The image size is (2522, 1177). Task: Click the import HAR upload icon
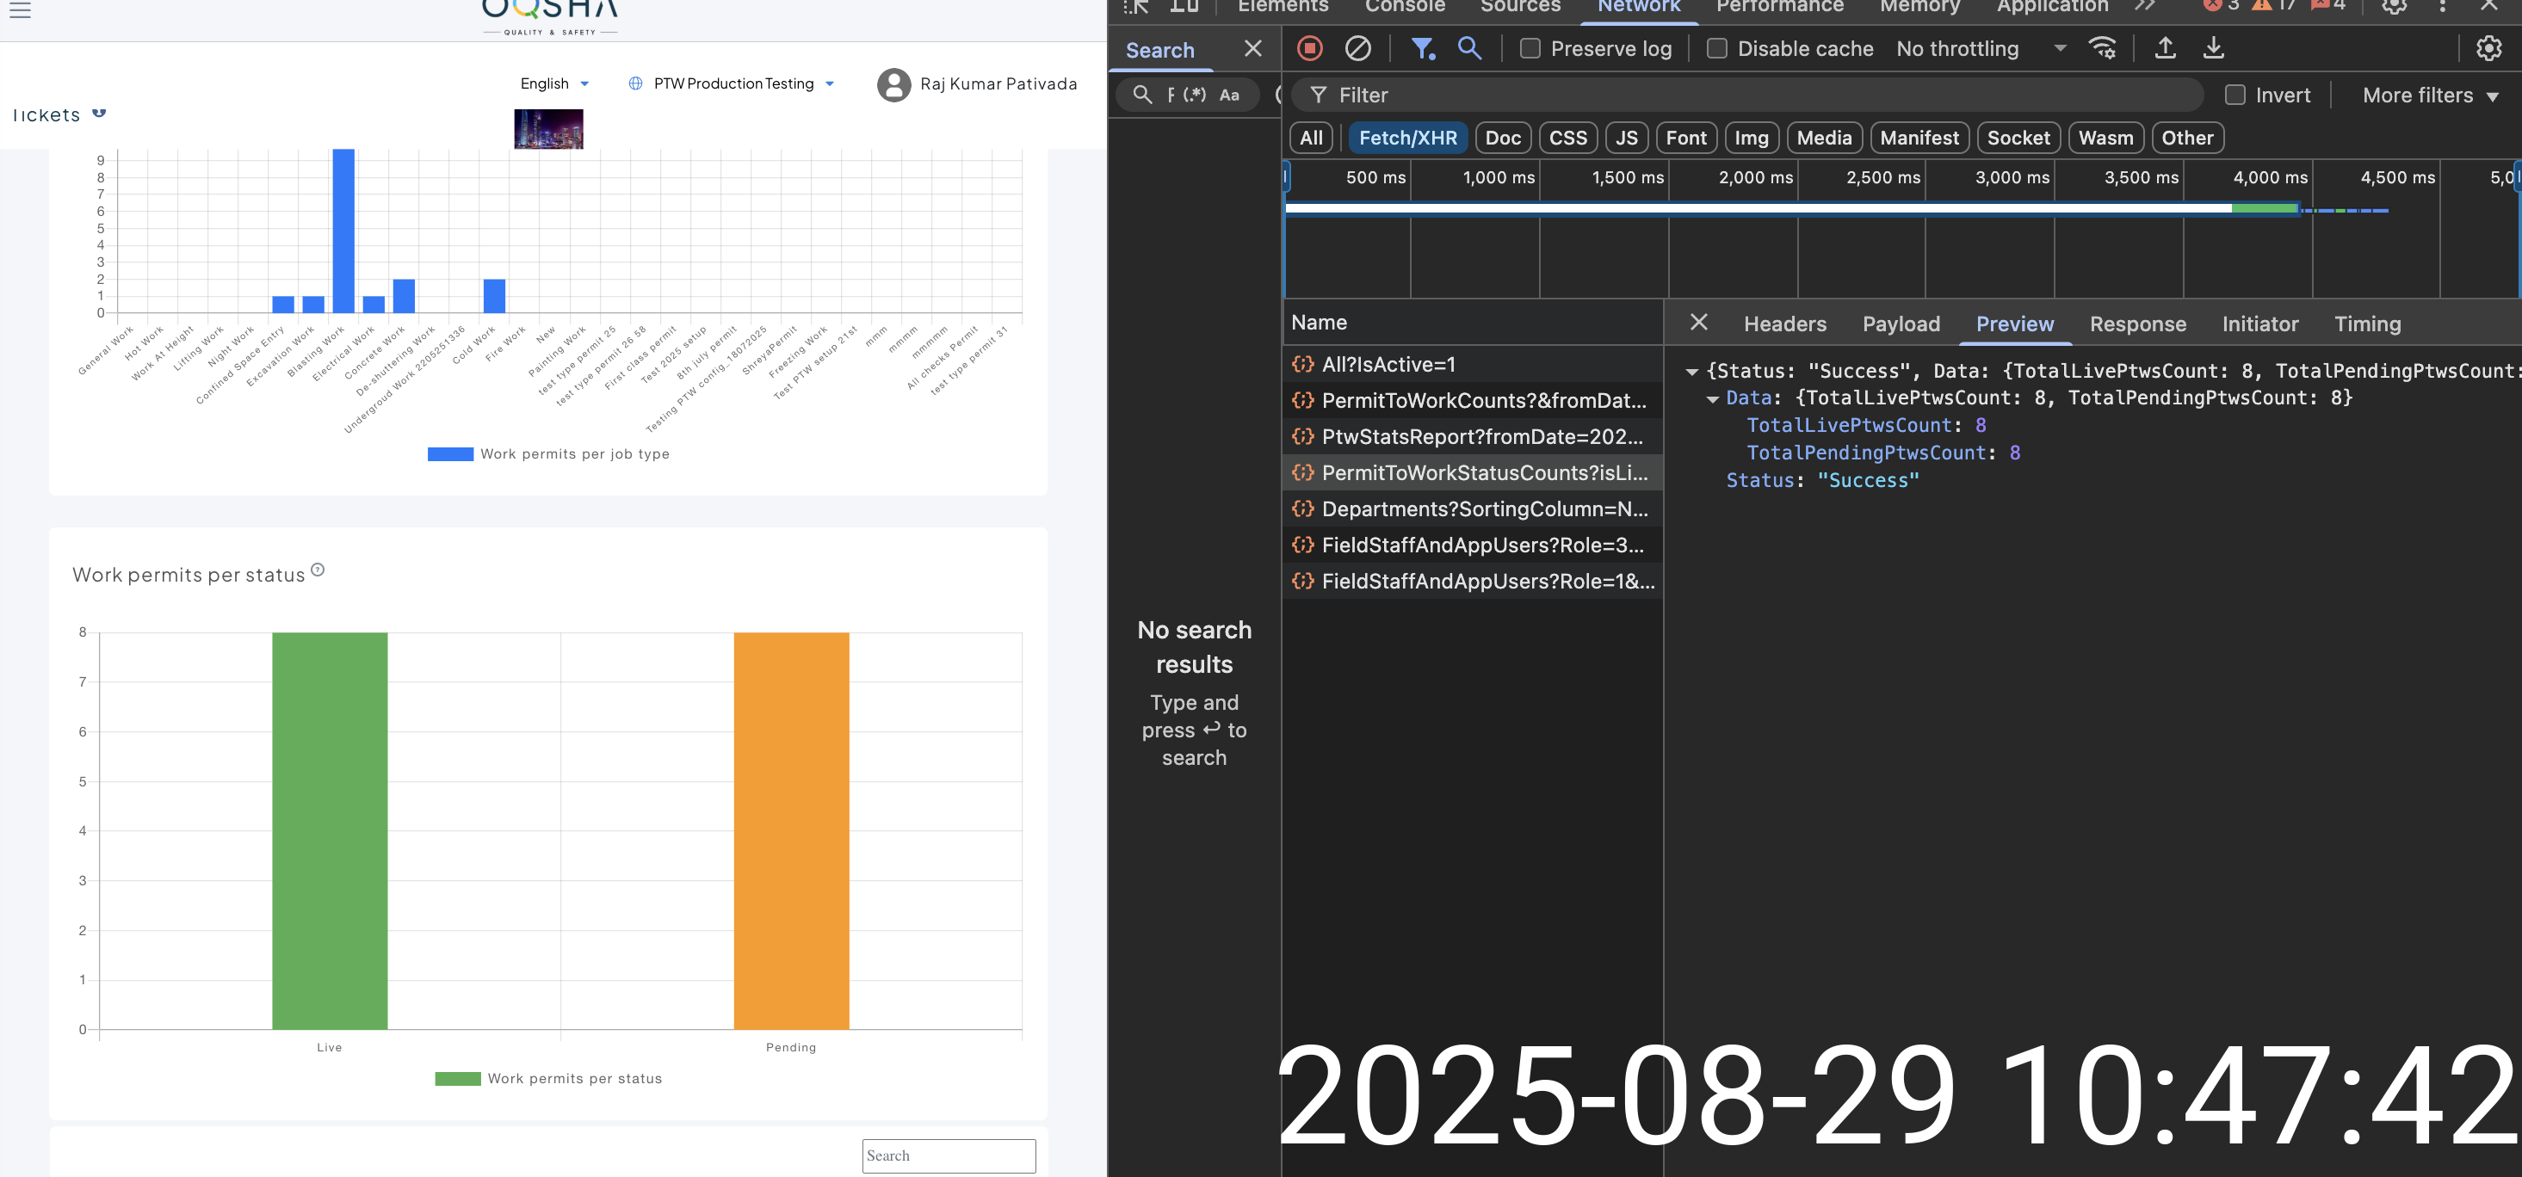click(2165, 48)
